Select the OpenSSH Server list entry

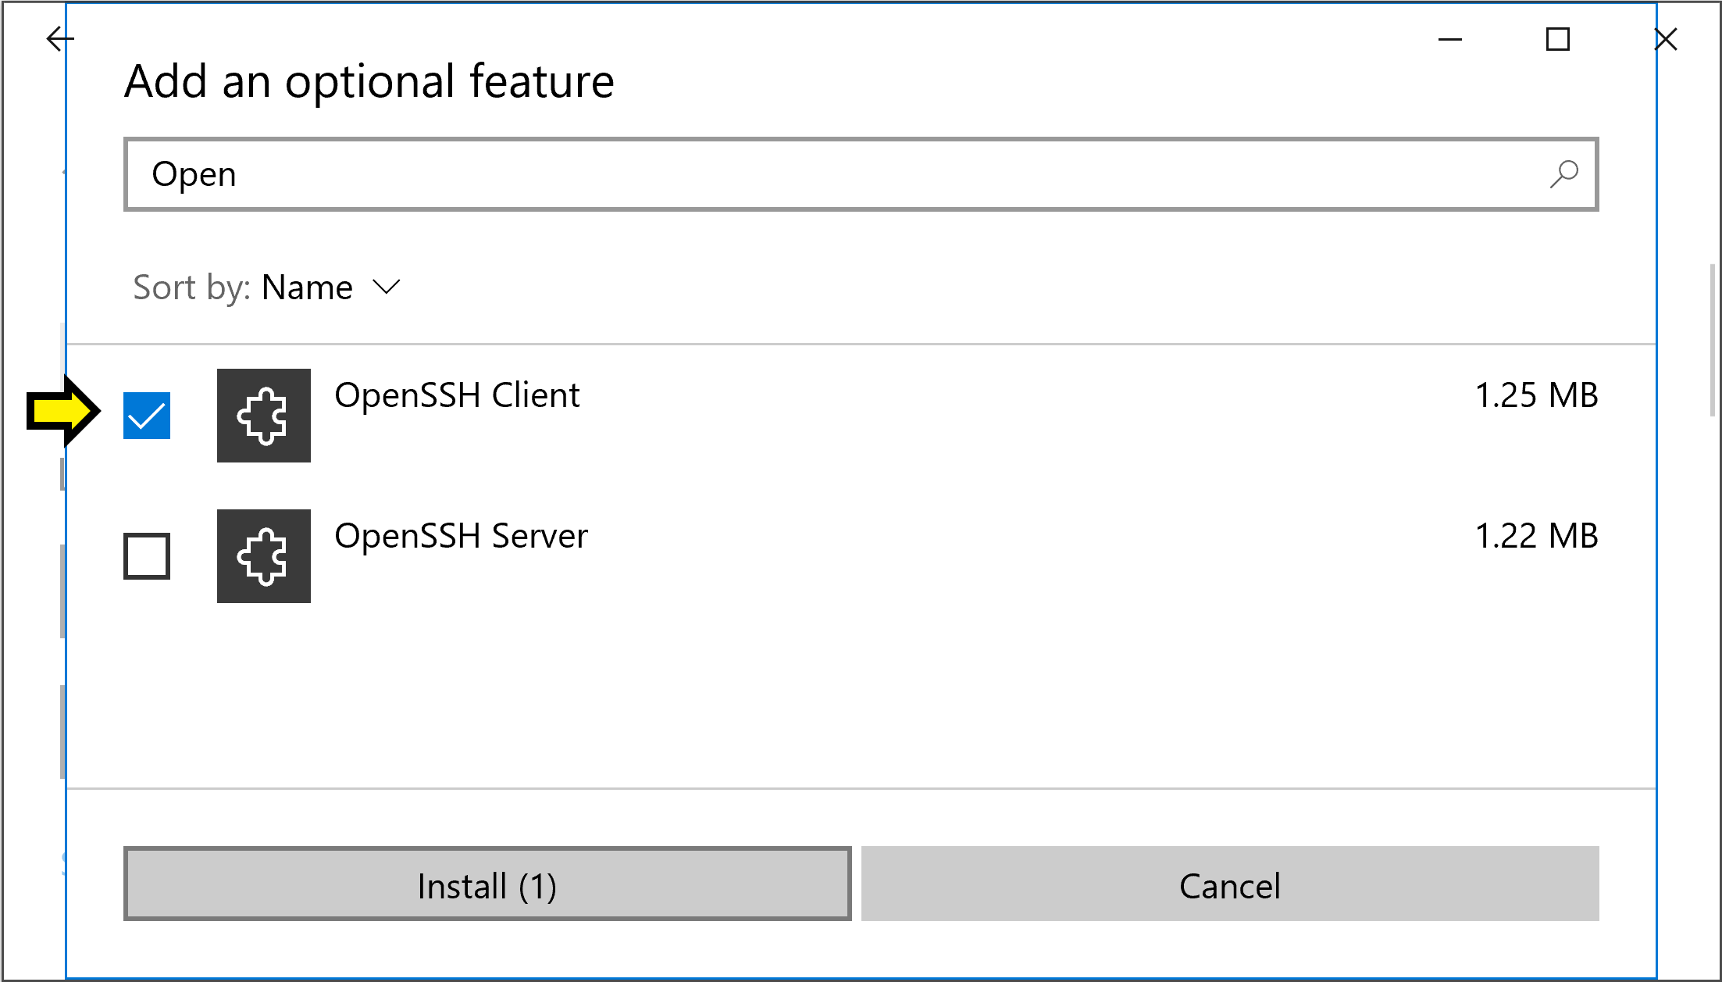click(x=461, y=536)
